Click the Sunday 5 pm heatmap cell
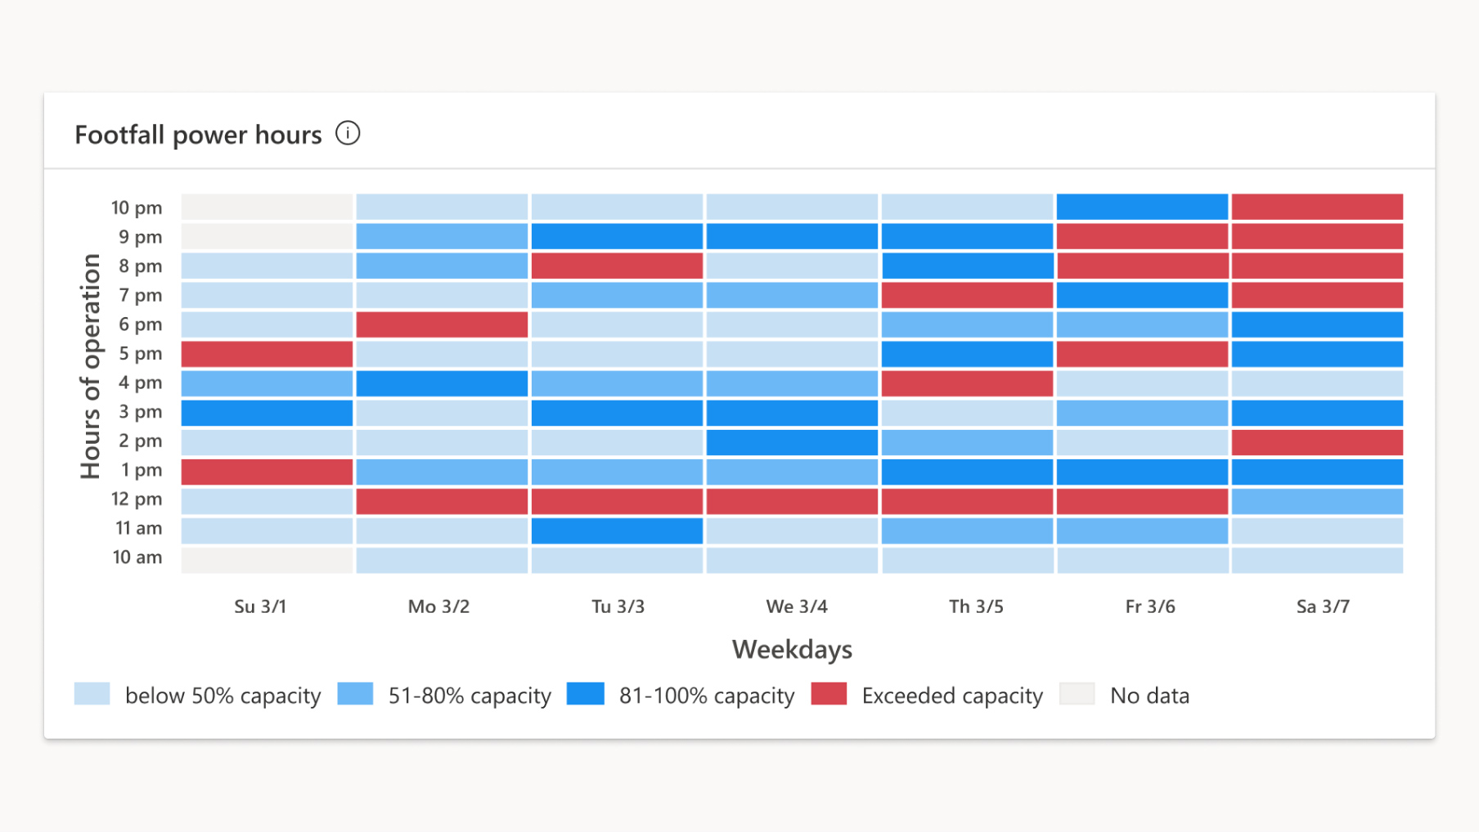The image size is (1479, 832). point(267,354)
